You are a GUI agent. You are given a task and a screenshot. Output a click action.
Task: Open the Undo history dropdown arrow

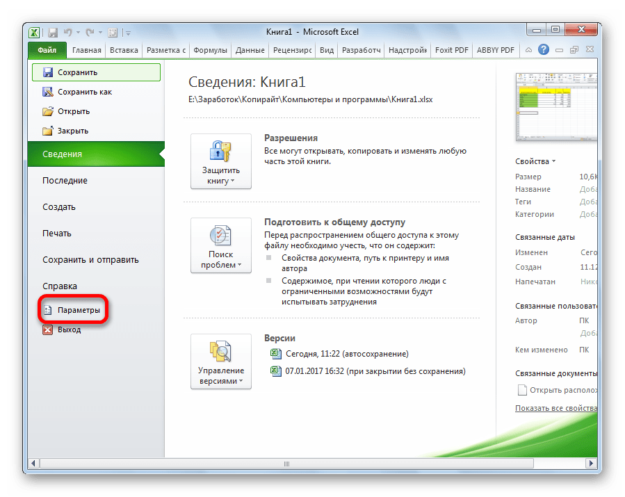click(x=78, y=33)
